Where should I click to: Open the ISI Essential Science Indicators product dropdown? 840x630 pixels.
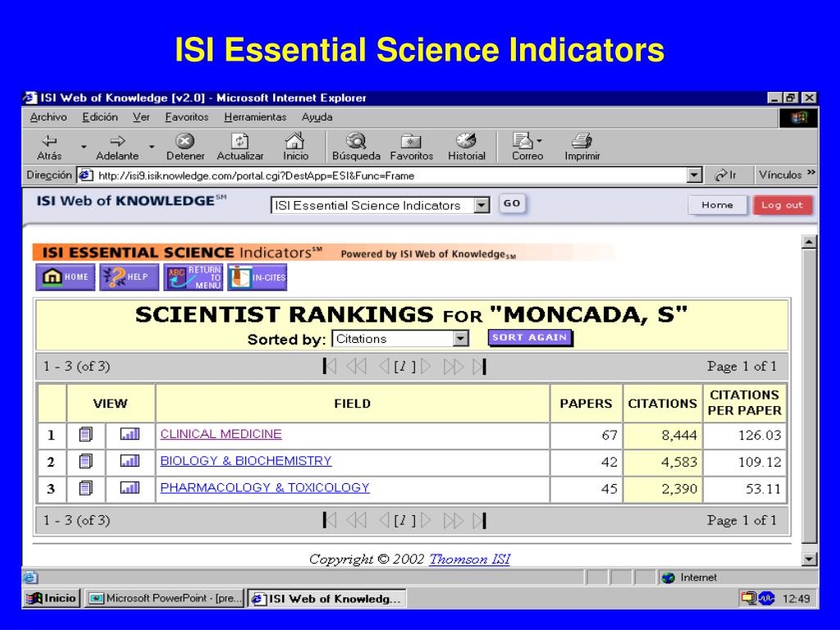pos(482,205)
